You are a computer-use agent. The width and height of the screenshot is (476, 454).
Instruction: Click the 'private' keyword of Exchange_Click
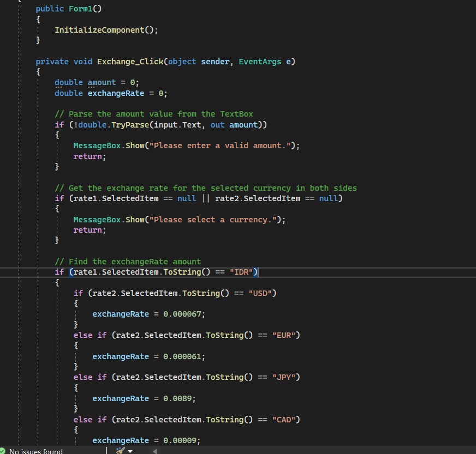(52, 62)
